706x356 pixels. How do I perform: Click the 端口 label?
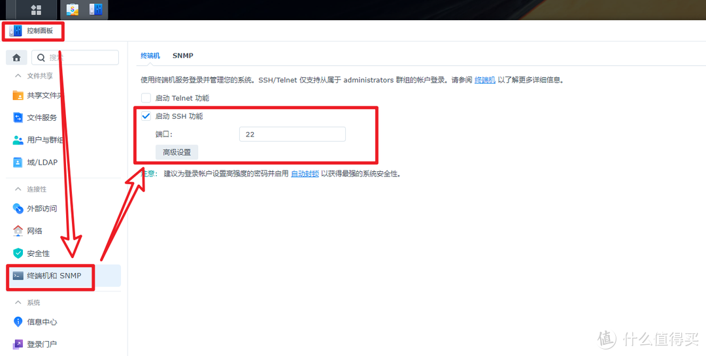(164, 134)
